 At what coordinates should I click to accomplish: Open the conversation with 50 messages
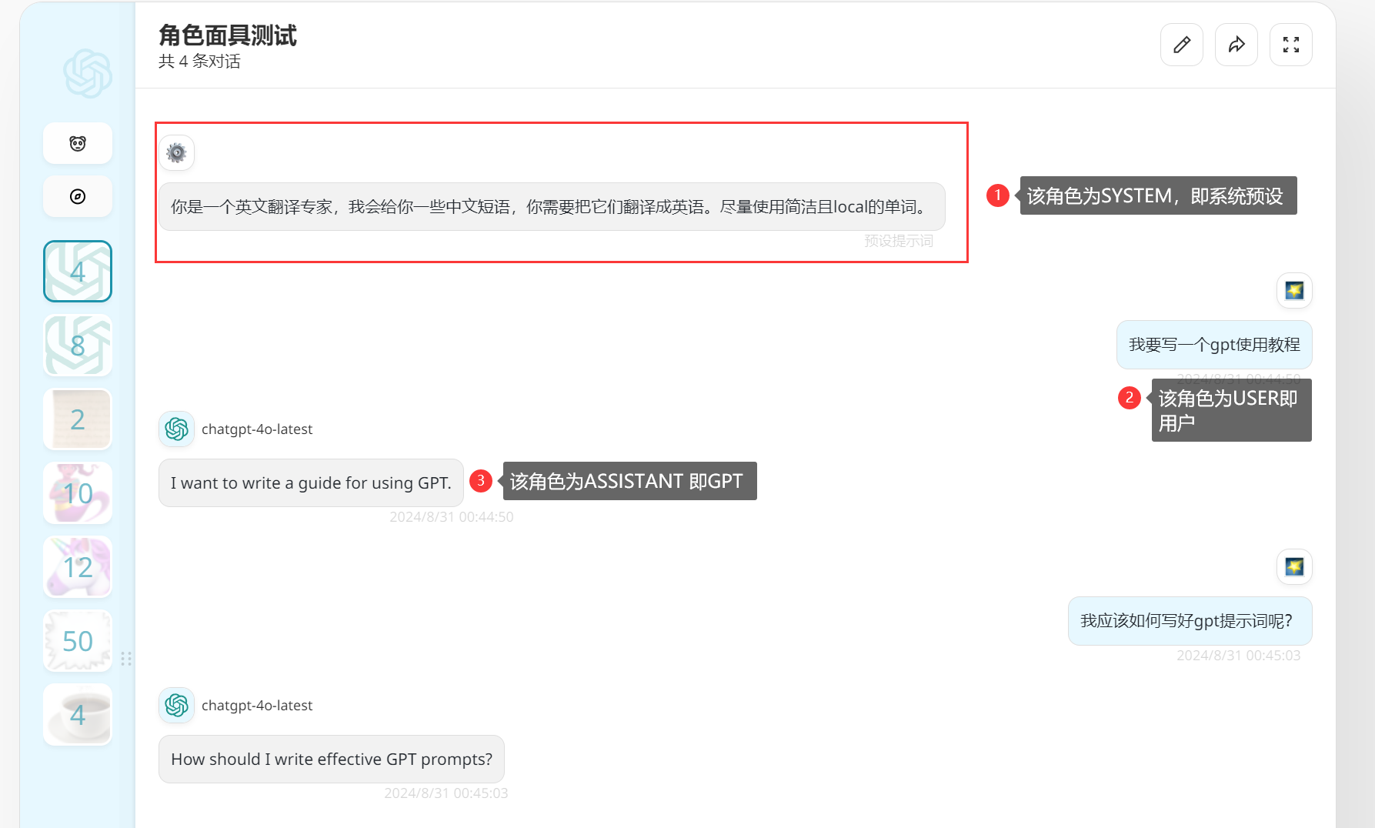tap(77, 640)
